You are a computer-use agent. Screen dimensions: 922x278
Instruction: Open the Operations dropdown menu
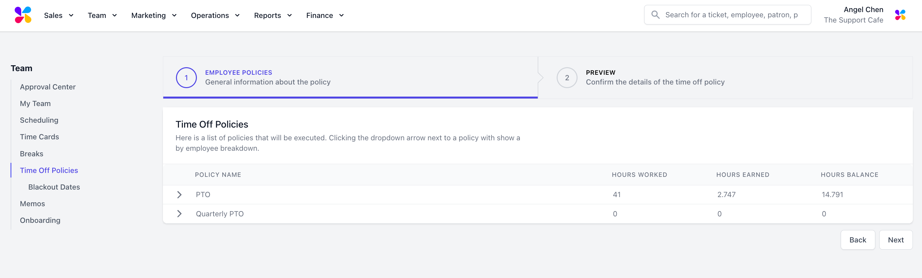[215, 15]
